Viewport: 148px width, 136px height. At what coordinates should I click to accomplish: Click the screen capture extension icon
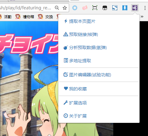tap(95, 8)
